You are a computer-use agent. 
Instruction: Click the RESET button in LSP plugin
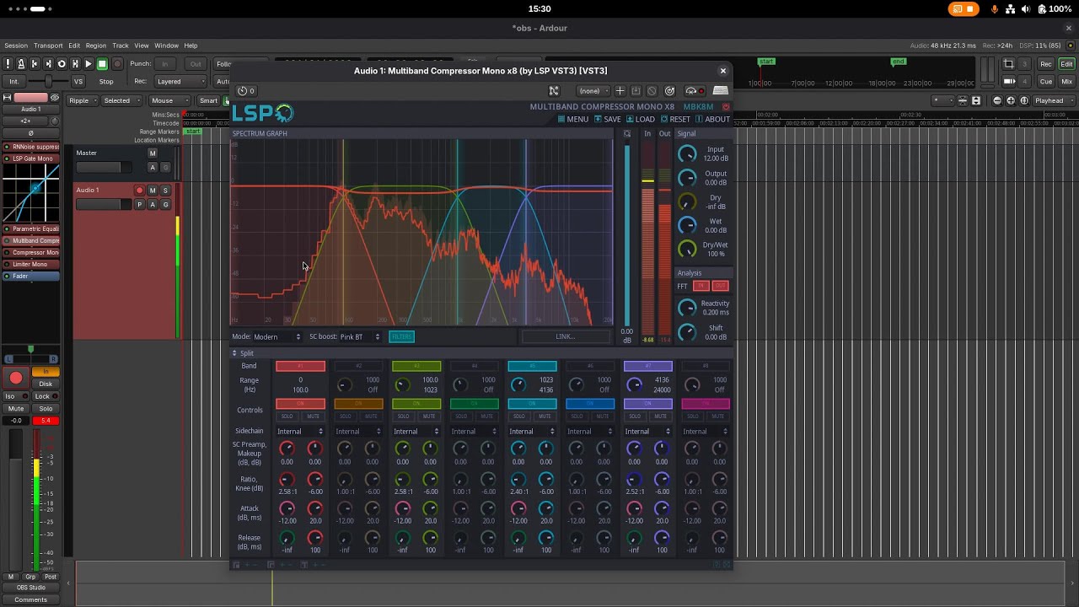(x=675, y=120)
